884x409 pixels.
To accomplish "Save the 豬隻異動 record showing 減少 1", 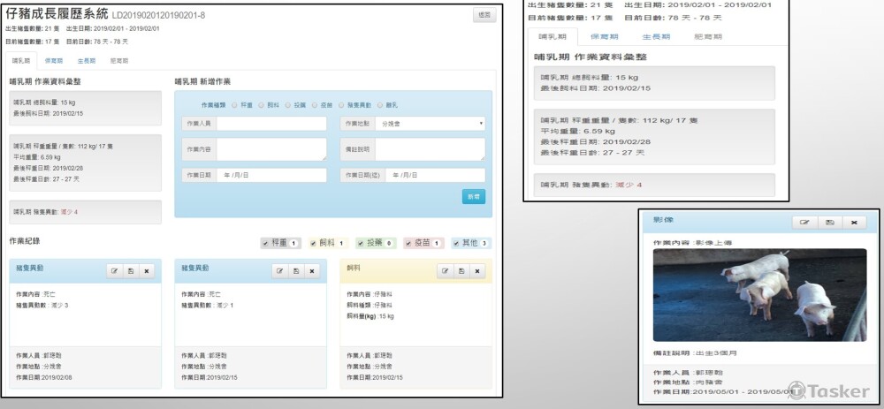I will [294, 271].
